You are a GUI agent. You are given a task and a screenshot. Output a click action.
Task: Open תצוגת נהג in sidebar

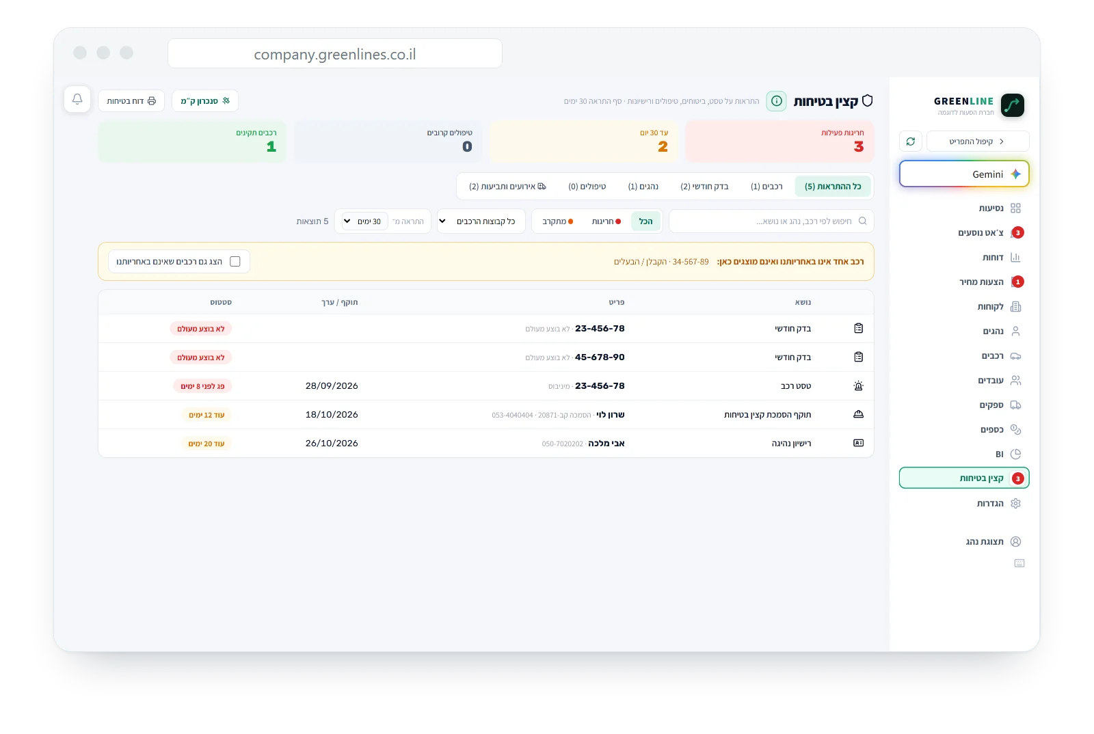pyautogui.click(x=964, y=541)
